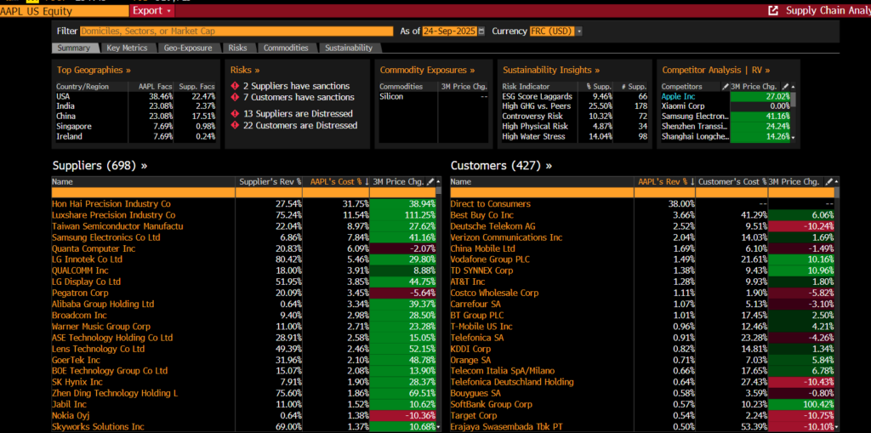
Task: Open the Top Geographies link
Action: pyautogui.click(x=94, y=70)
